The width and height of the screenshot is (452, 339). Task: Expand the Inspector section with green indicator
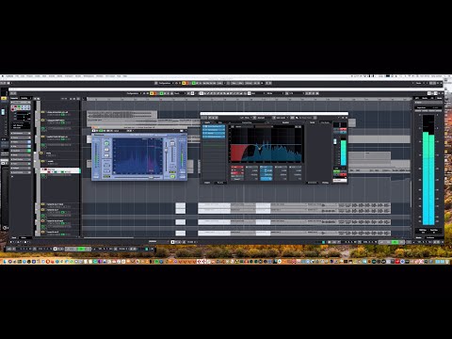click(x=21, y=151)
